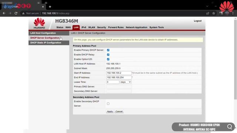
Task: Open the System Tools tab
Action: tap(157, 27)
